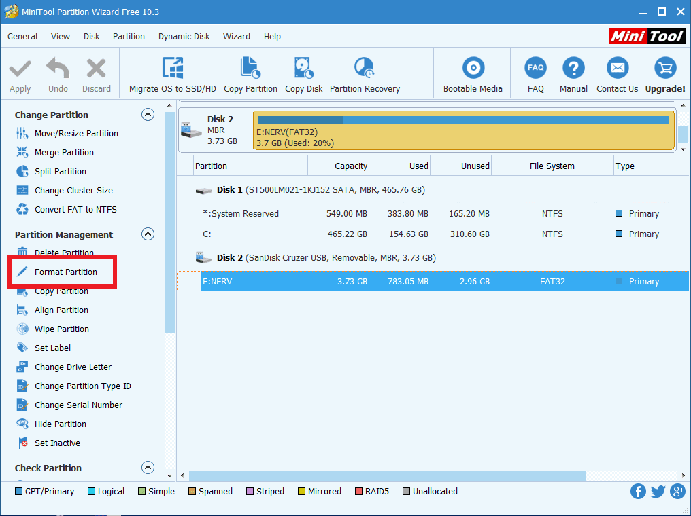Select the C: partition row
The height and width of the screenshot is (516, 691).
(433, 234)
